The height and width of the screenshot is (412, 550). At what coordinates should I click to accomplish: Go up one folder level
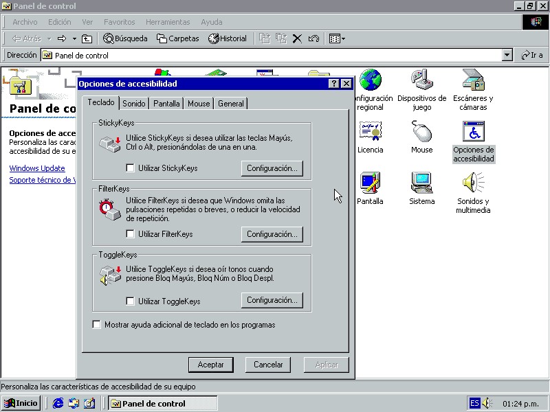(87, 38)
